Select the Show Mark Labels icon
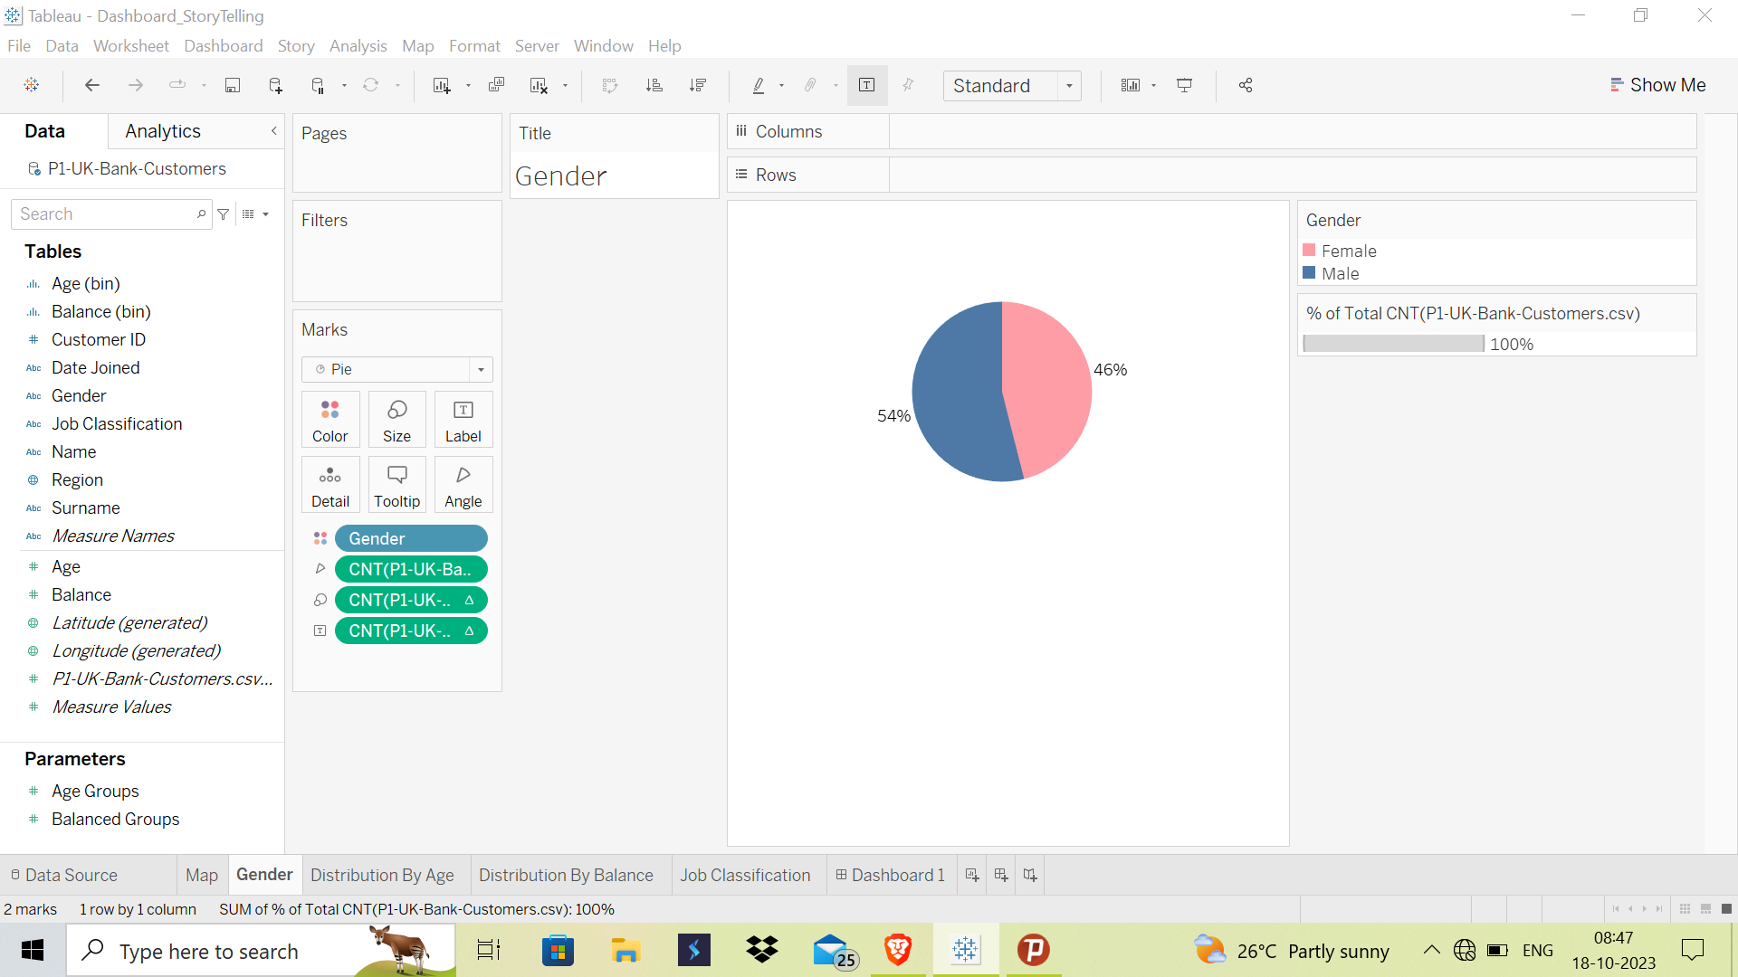 tap(867, 85)
